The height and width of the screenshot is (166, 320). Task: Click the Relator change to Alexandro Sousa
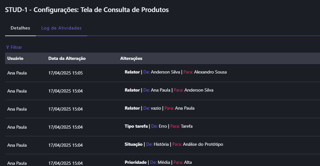(175, 72)
